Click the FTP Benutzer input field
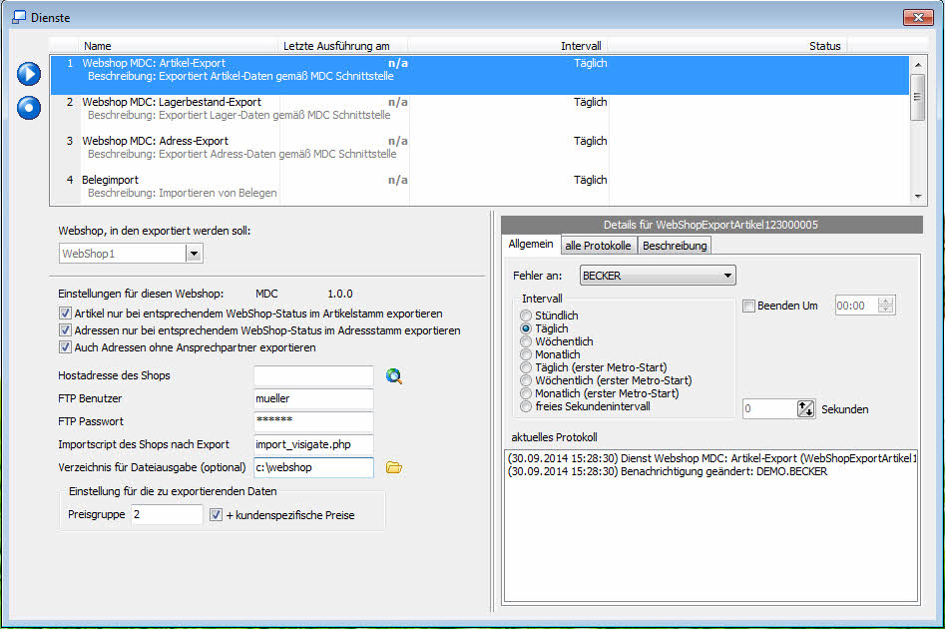Screen dimensions: 945x629 pos(312,398)
